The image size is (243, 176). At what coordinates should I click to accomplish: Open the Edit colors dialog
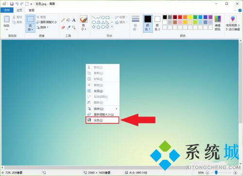click(x=218, y=23)
